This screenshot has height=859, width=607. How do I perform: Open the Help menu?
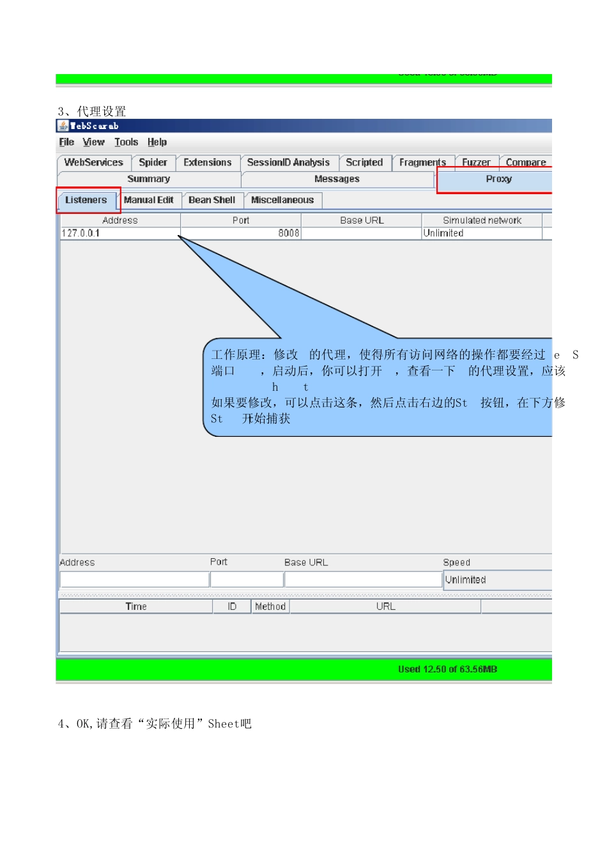pyautogui.click(x=157, y=142)
